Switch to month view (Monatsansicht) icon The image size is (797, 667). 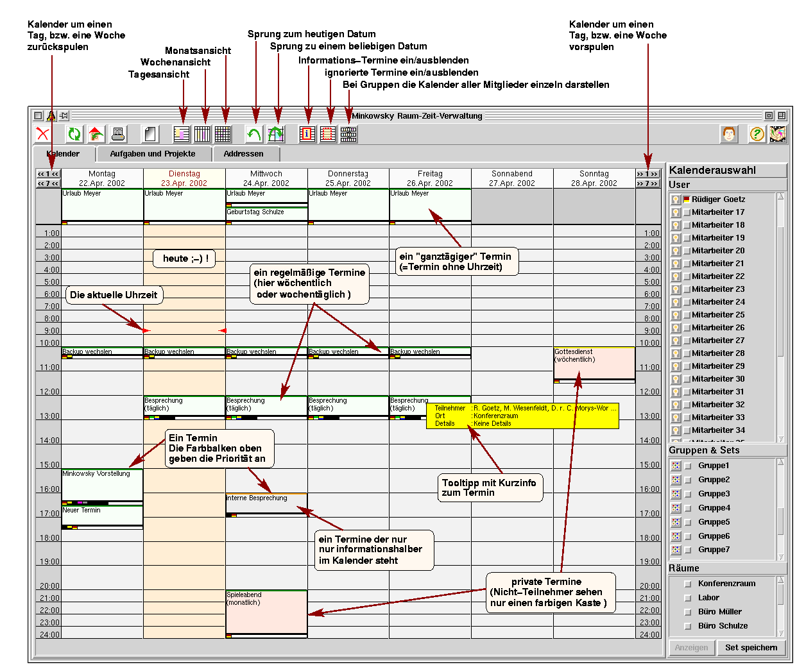223,134
